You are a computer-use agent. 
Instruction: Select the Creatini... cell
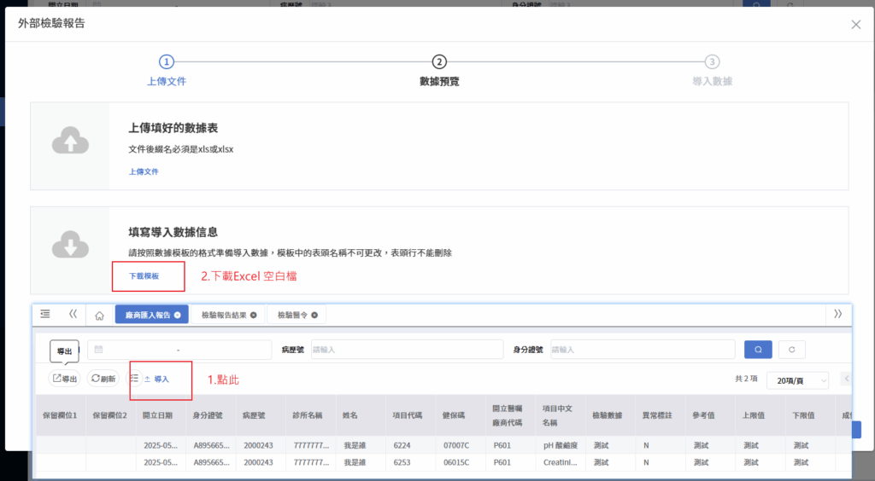[561, 462]
